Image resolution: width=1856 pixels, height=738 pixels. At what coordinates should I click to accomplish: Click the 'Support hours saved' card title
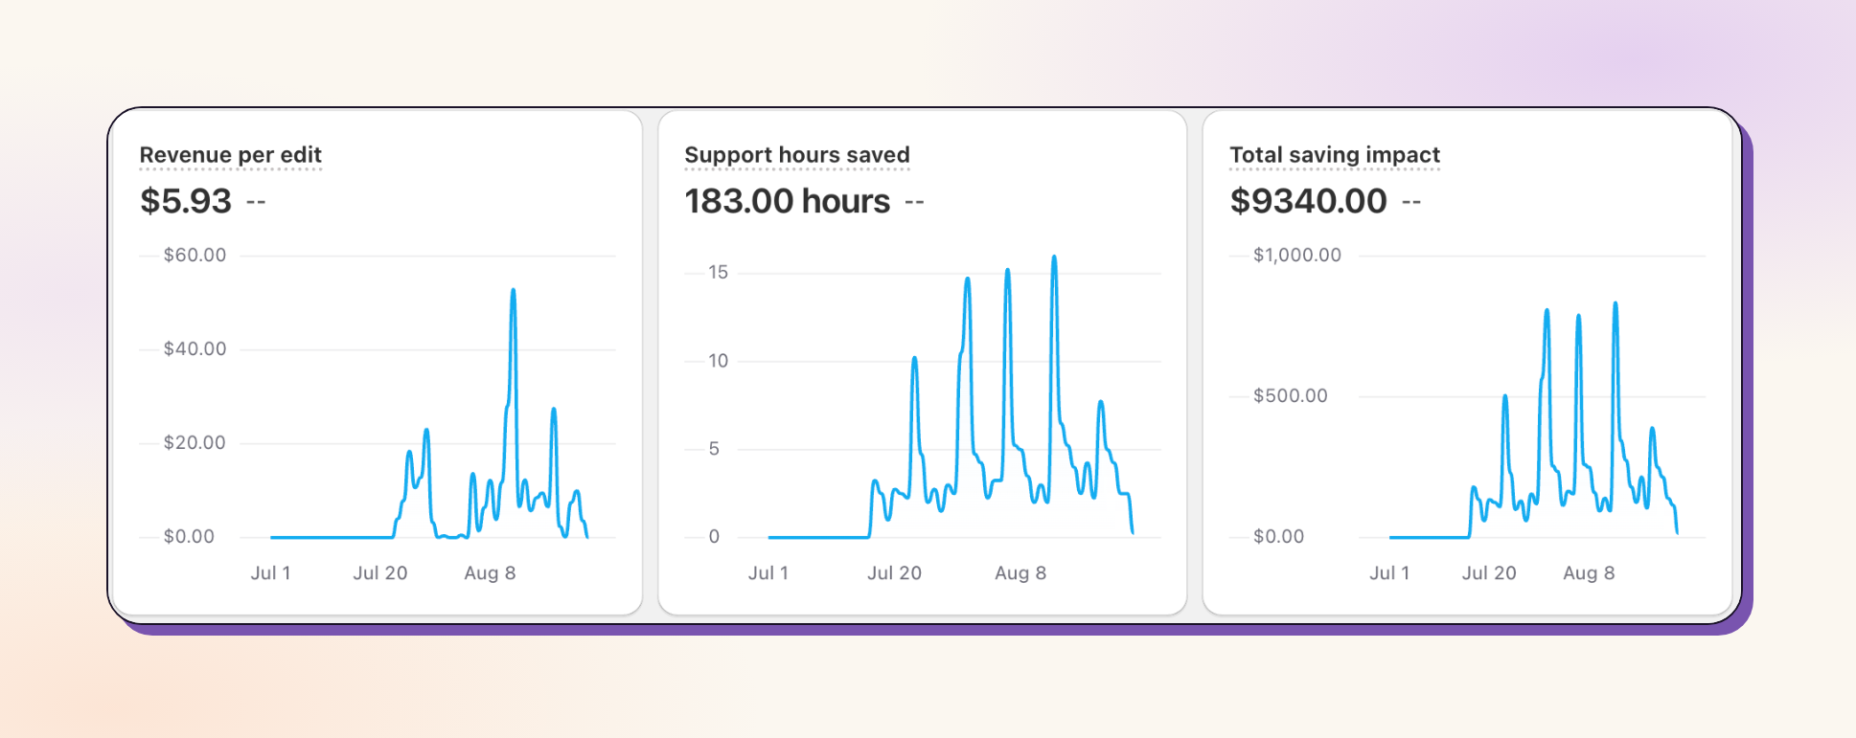point(797,155)
